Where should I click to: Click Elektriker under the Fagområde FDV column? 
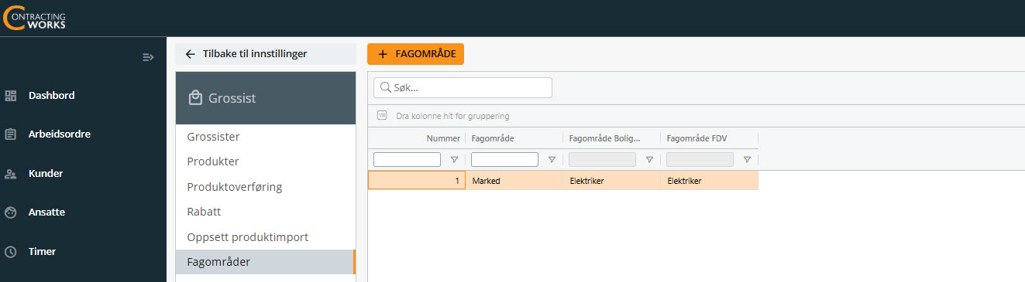pyautogui.click(x=709, y=181)
